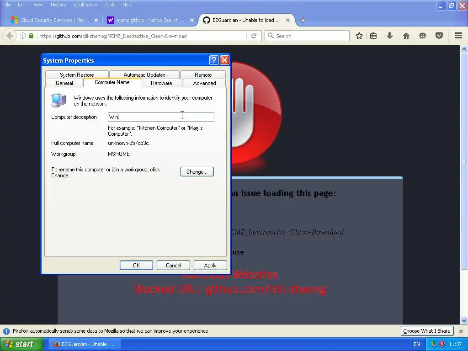The width and height of the screenshot is (468, 351).
Task: Click the E2Guardian taskbar button
Action: 84,344
